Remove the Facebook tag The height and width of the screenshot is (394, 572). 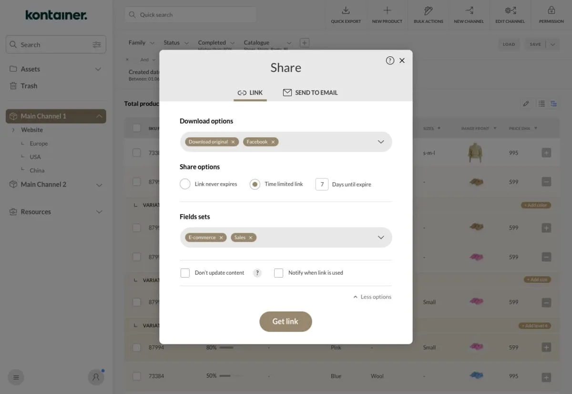tap(273, 142)
